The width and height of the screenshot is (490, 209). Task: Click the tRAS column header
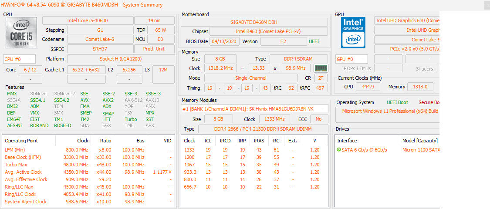pos(259,141)
